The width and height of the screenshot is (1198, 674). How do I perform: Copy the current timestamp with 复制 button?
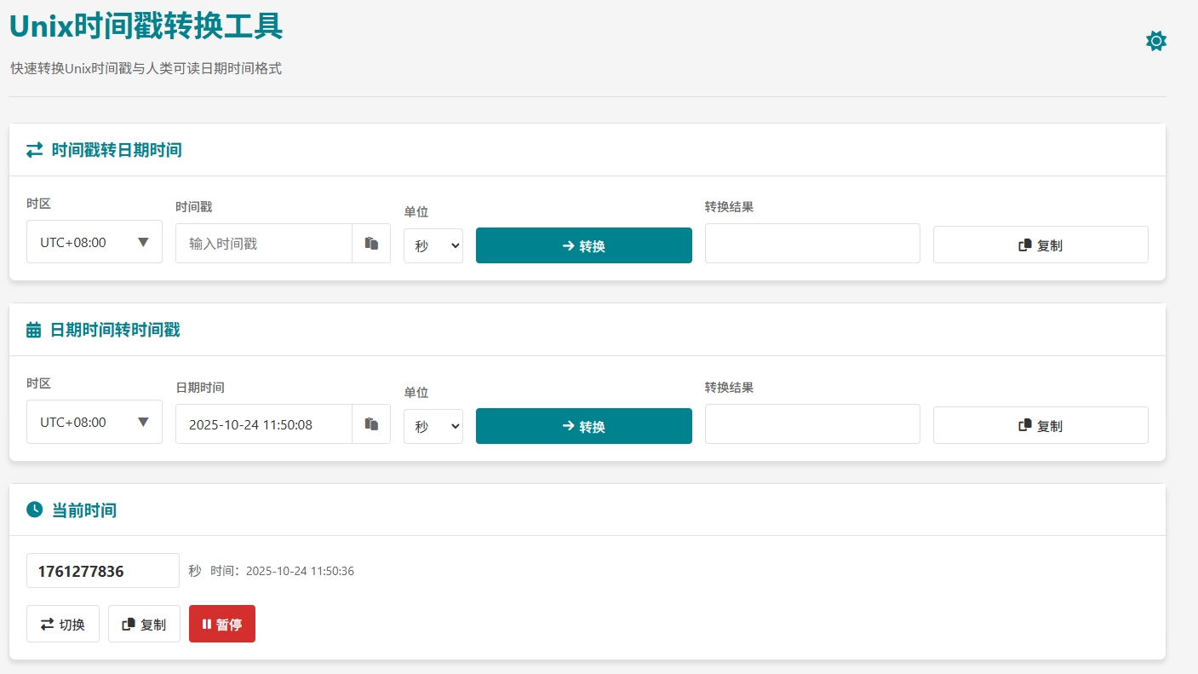point(144,624)
